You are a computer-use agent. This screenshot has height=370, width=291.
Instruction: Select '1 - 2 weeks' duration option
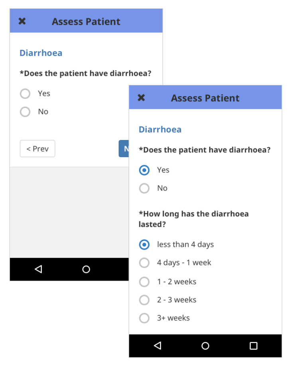point(144,281)
